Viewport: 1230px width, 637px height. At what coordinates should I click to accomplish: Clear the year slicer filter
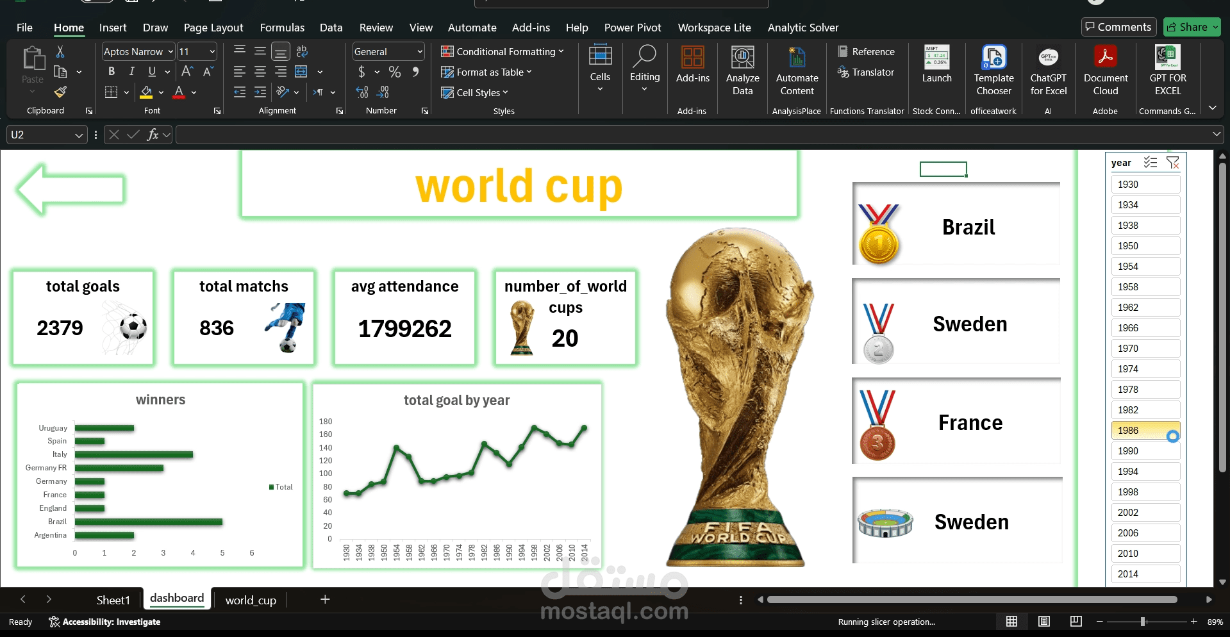pos(1173,163)
